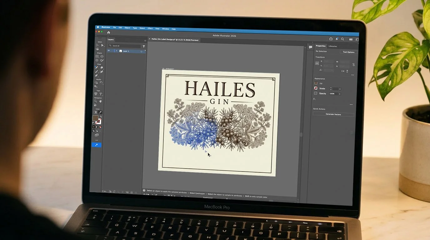The width and height of the screenshot is (430, 240).
Task: Swap fill and stroke colors
Action: tap(101, 117)
